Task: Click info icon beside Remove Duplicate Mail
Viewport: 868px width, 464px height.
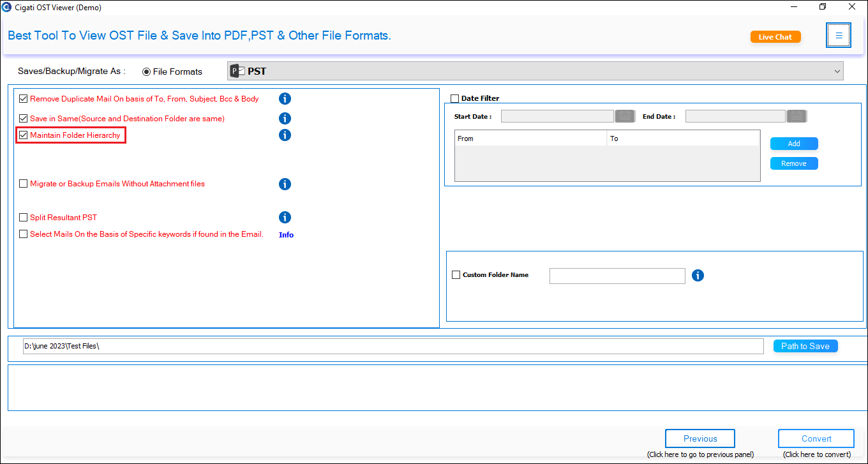Action: [x=285, y=99]
